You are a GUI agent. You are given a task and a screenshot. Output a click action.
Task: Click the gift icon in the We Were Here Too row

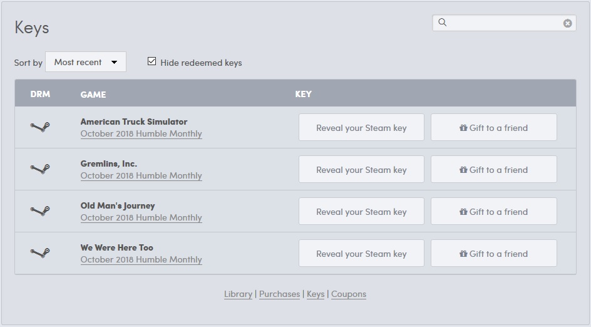tap(463, 254)
